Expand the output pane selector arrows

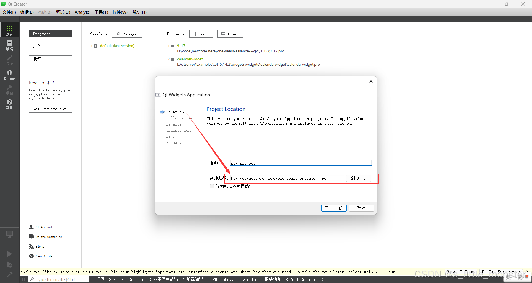[x=323, y=279]
